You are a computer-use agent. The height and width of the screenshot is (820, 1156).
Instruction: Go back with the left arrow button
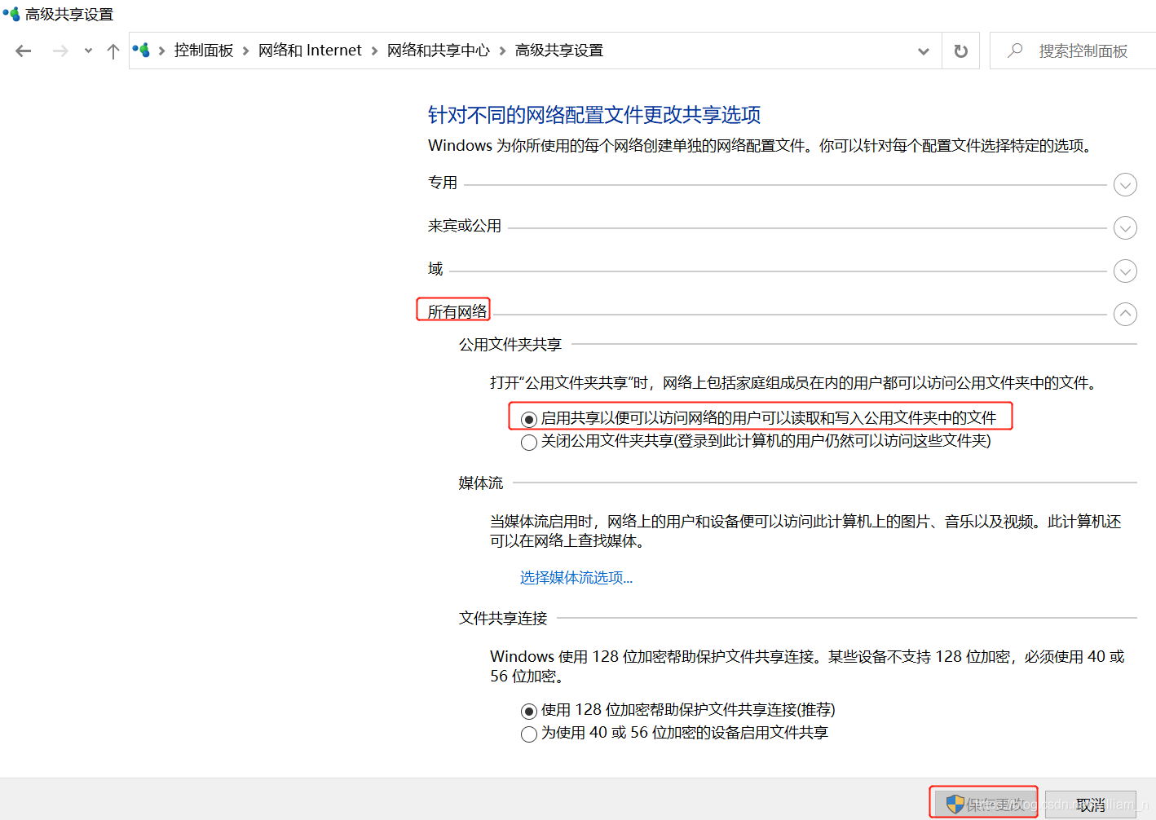24,51
